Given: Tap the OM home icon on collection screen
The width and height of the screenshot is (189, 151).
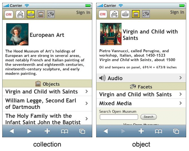Looking at the screenshot, I should [x=9, y=14].
